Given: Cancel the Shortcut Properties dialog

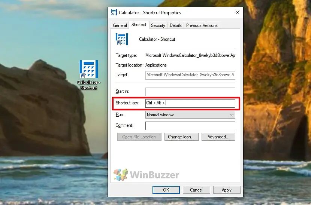Looking at the screenshot, I should [196, 190].
